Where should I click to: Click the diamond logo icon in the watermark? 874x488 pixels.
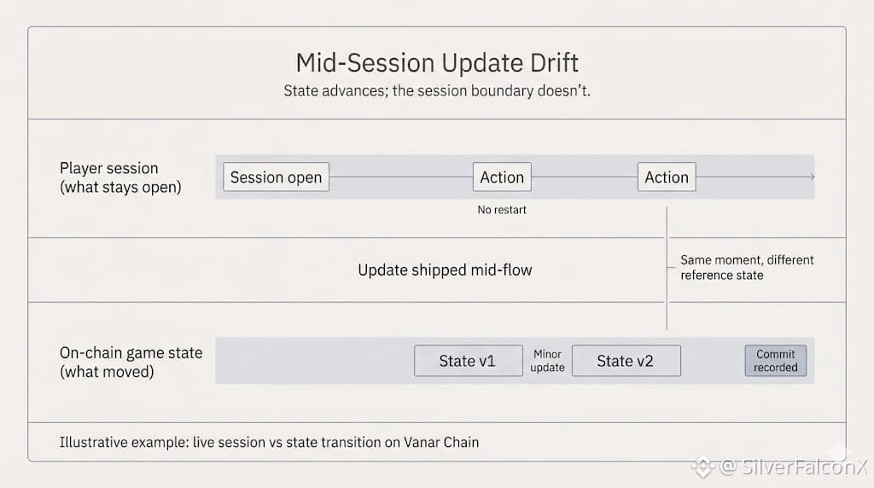point(702,467)
